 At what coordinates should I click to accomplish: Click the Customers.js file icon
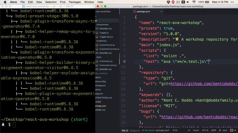[x=97, y=61]
